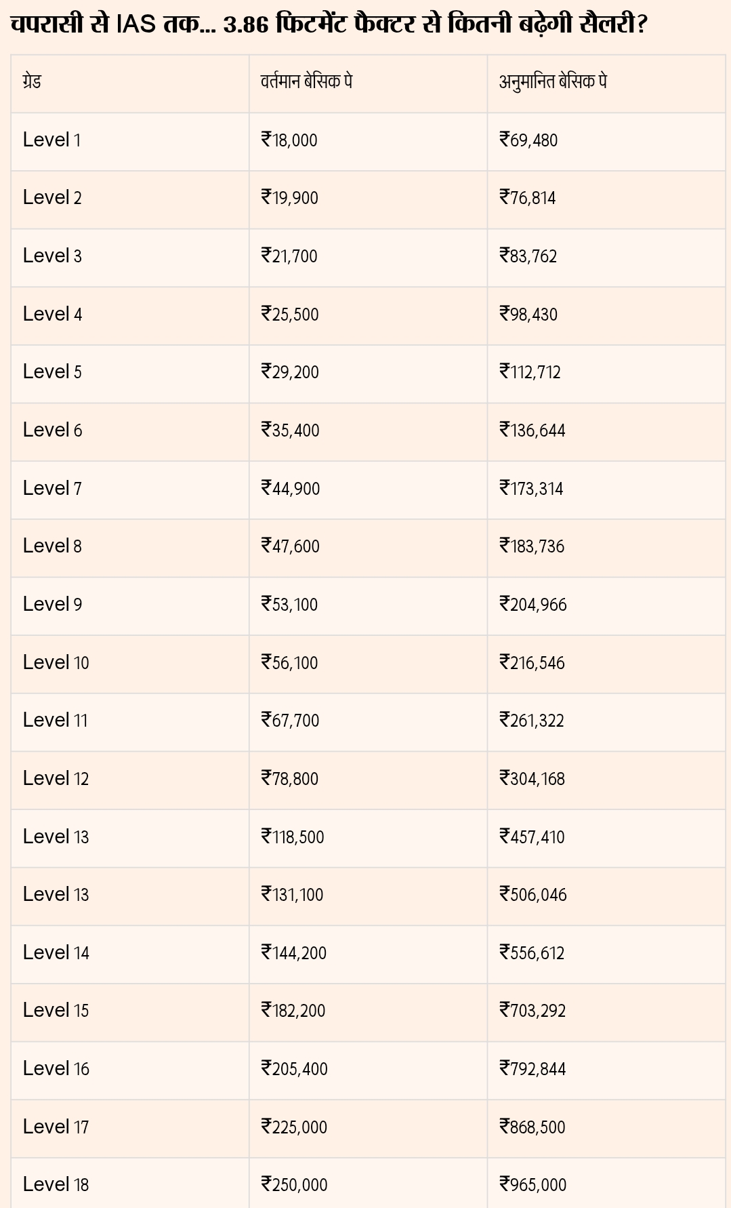Select the ₹25,500 current pay value

(x=290, y=315)
